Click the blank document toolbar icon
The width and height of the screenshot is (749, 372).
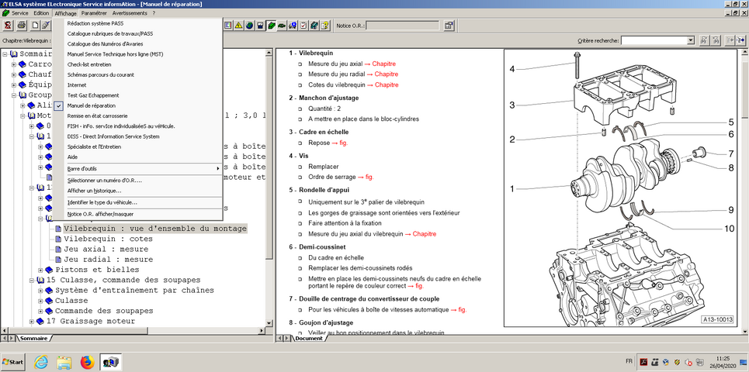coord(36,25)
